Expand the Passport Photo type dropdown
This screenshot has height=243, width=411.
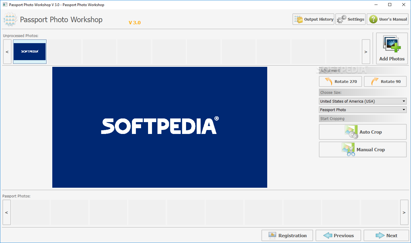pyautogui.click(x=363, y=110)
